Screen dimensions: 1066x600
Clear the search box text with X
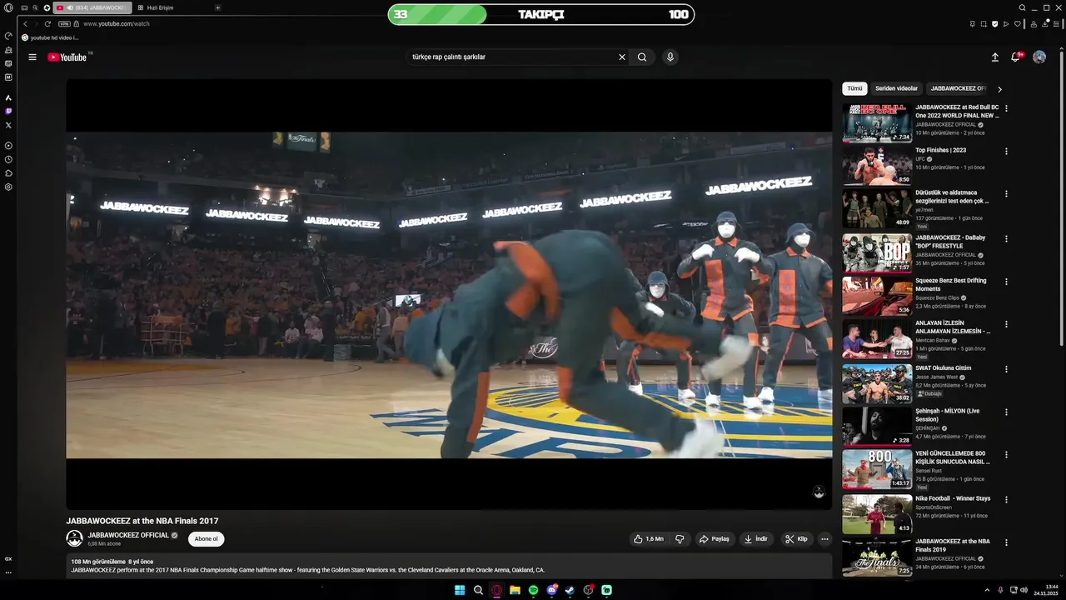[621, 57]
